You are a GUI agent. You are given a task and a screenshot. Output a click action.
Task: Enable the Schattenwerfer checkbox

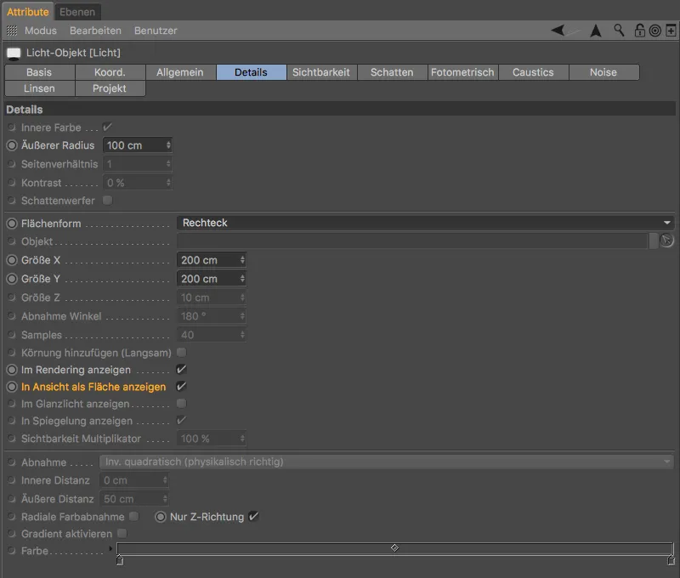tap(107, 200)
